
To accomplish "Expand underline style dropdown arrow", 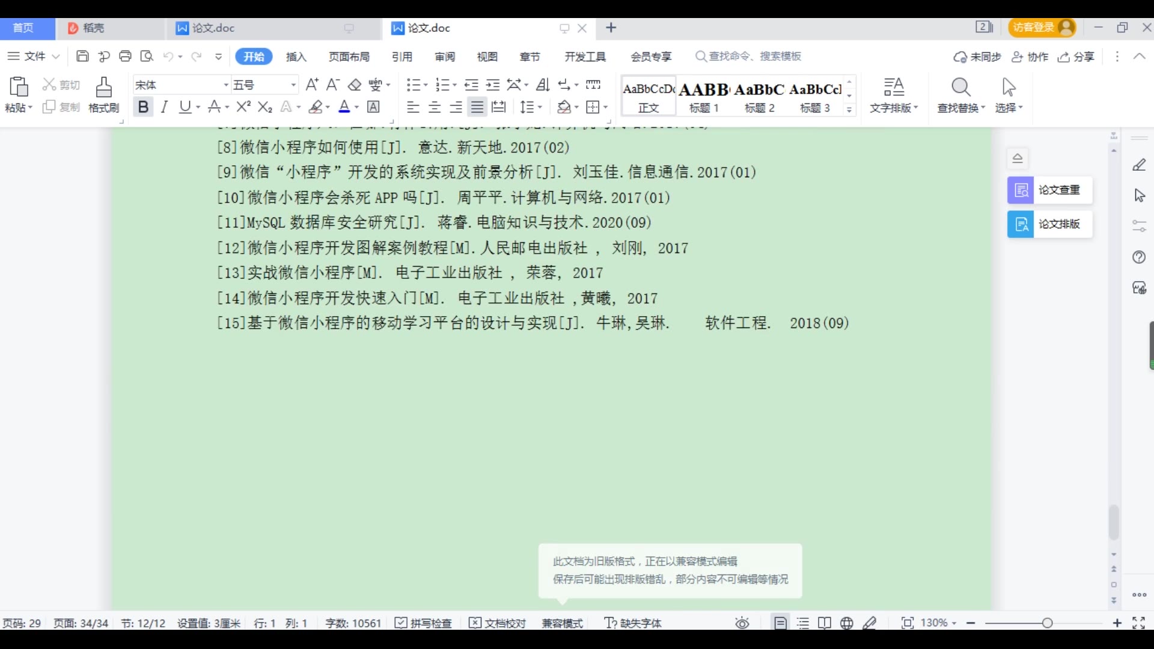I will click(198, 108).
